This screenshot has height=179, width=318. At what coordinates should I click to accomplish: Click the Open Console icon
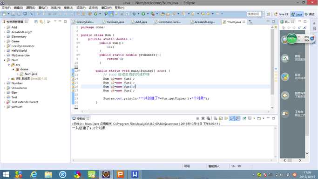pyautogui.click(x=259, y=118)
